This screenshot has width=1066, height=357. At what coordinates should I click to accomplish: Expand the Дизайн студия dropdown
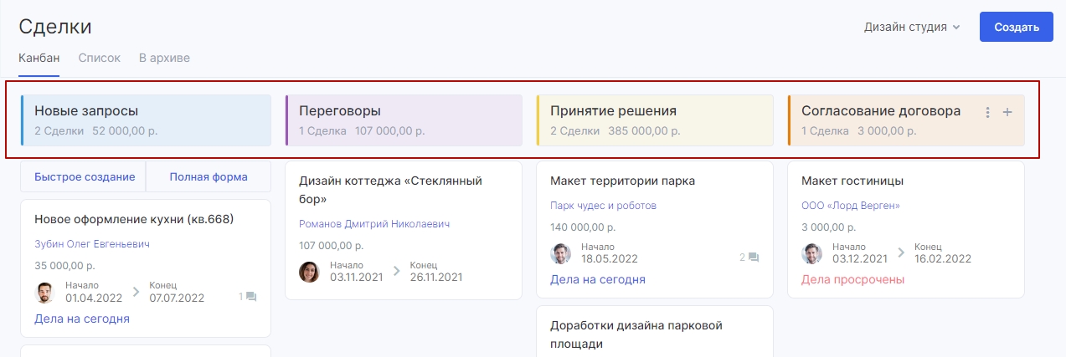pos(912,27)
